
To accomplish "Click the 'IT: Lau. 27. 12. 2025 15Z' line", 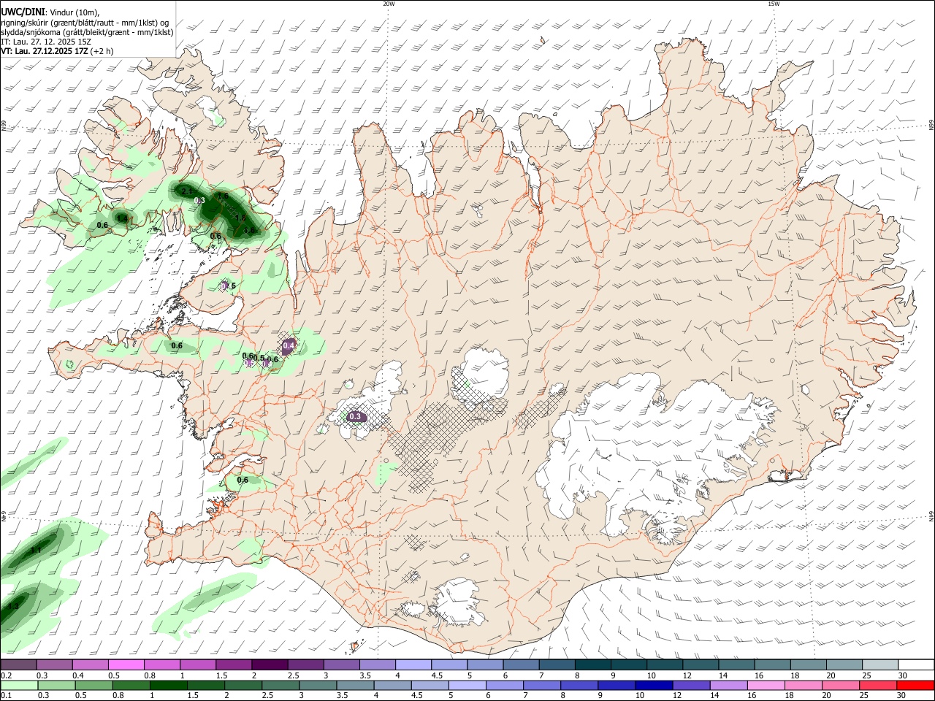I will click(46, 42).
